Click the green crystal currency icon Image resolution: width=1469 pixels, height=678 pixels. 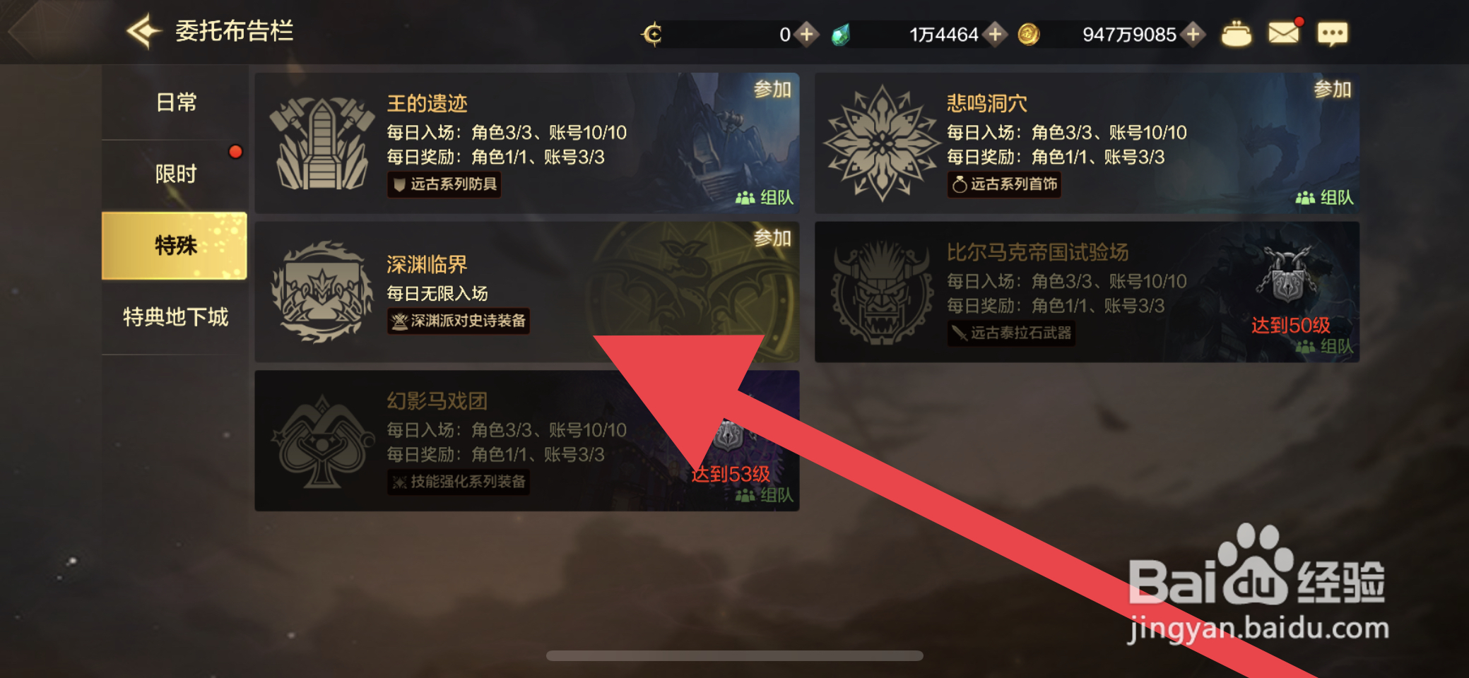(841, 34)
